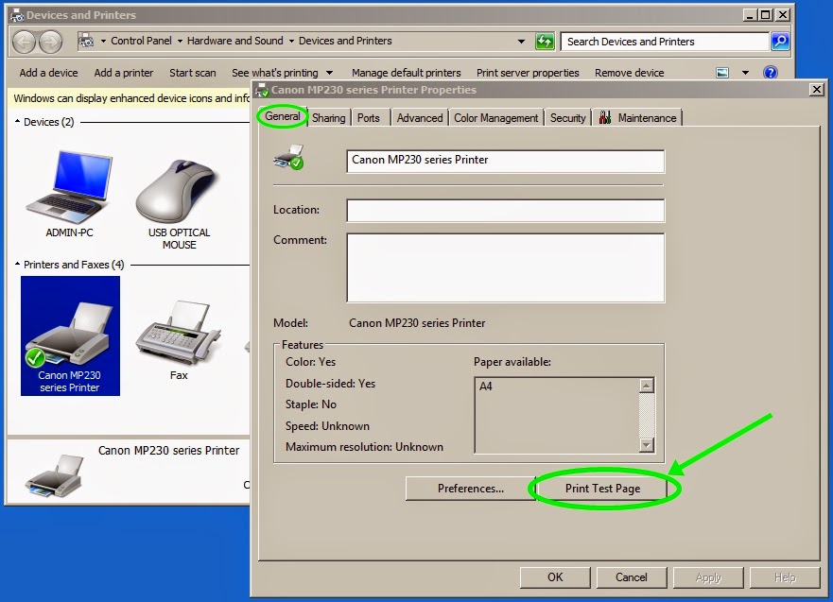The width and height of the screenshot is (833, 602).
Task: Open the change view icon in toolbar
Action: (x=722, y=73)
